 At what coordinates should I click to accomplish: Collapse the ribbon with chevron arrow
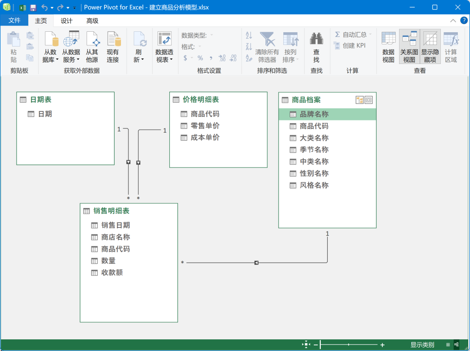[453, 21]
